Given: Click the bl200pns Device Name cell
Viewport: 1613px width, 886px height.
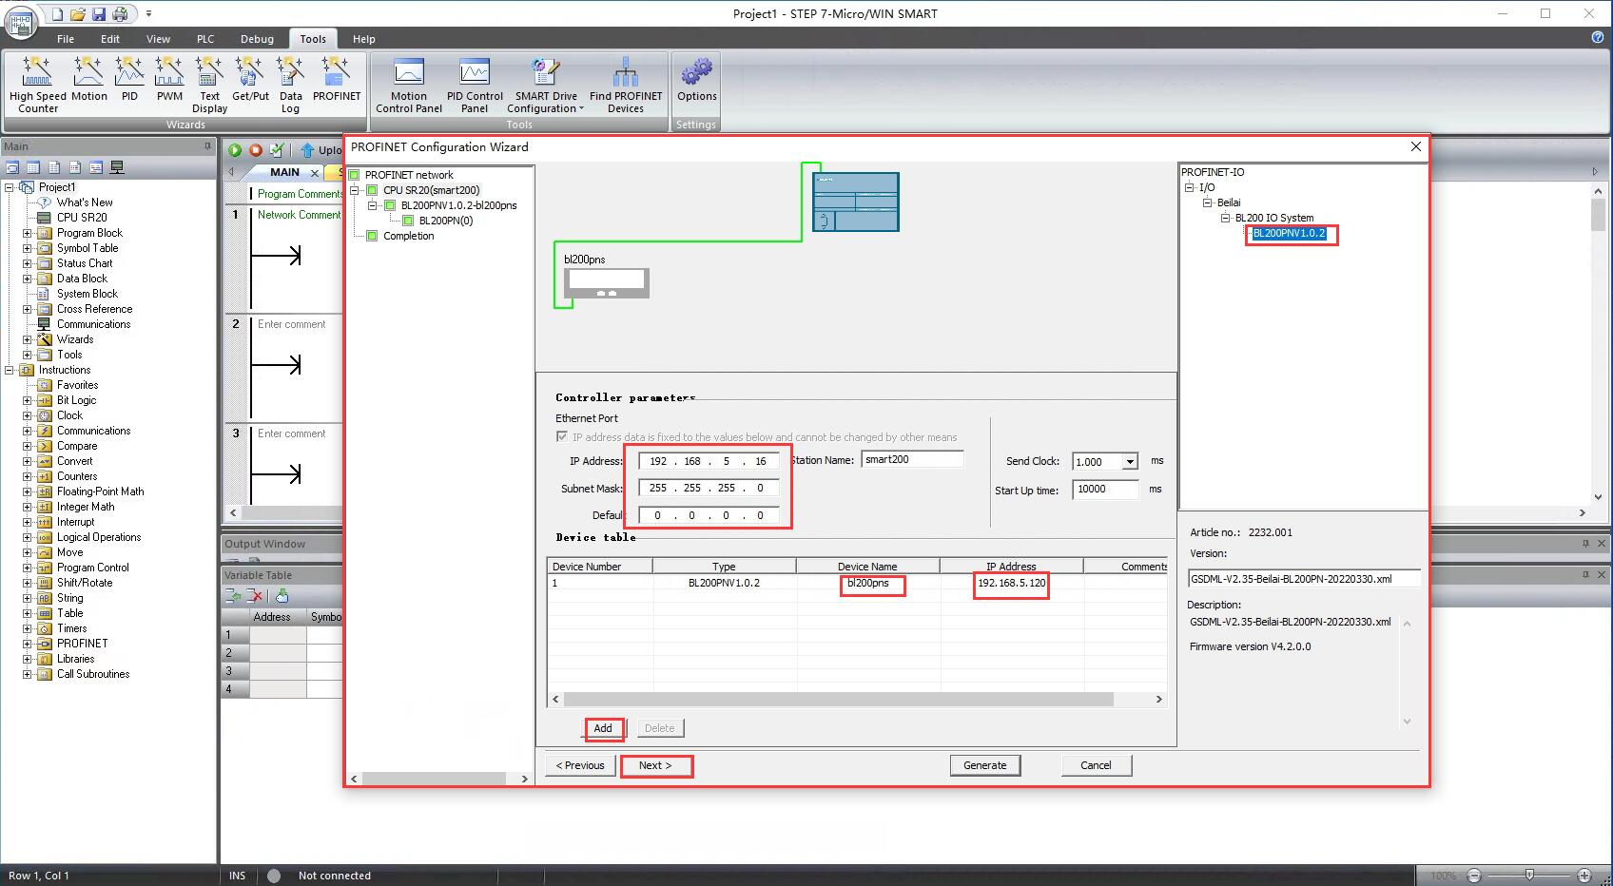Looking at the screenshot, I should [x=868, y=583].
